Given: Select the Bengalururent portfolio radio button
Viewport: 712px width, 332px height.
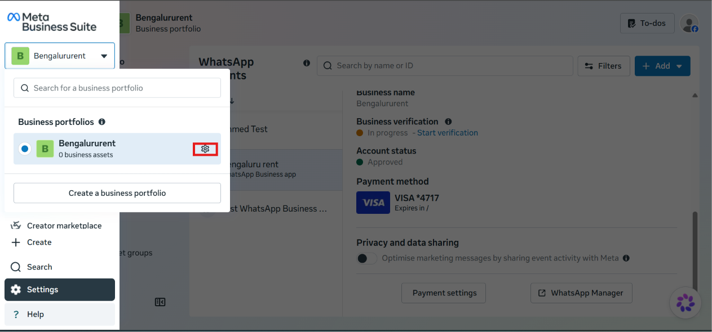Looking at the screenshot, I should tap(25, 149).
